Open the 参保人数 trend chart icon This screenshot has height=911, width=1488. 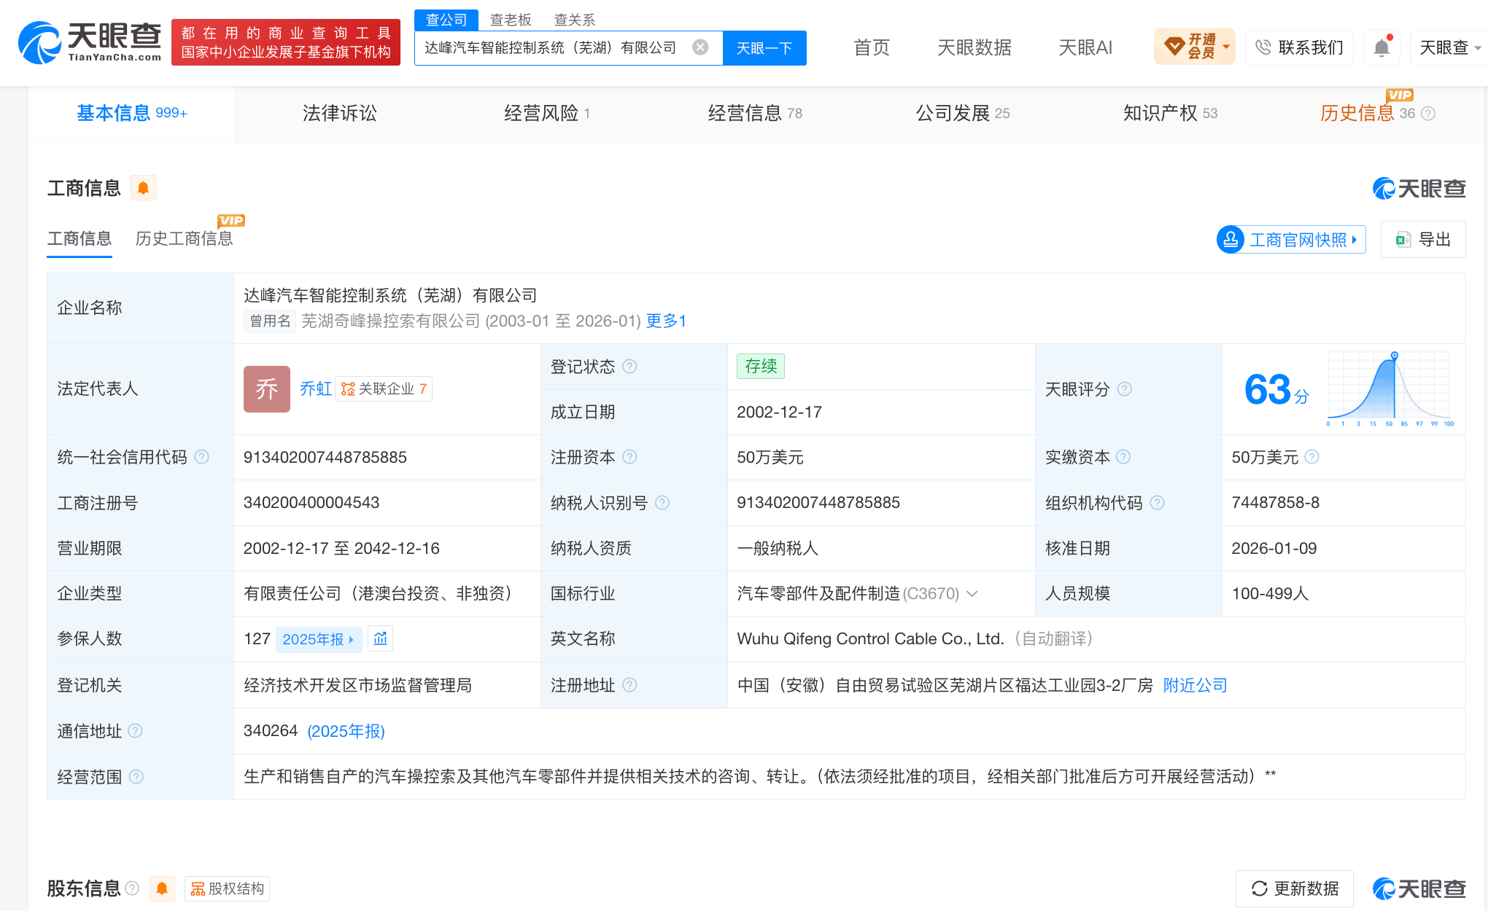click(381, 638)
